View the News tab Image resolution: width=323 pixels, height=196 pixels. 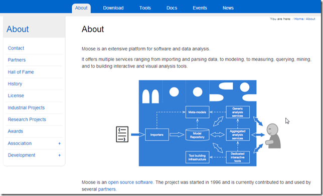point(228,8)
